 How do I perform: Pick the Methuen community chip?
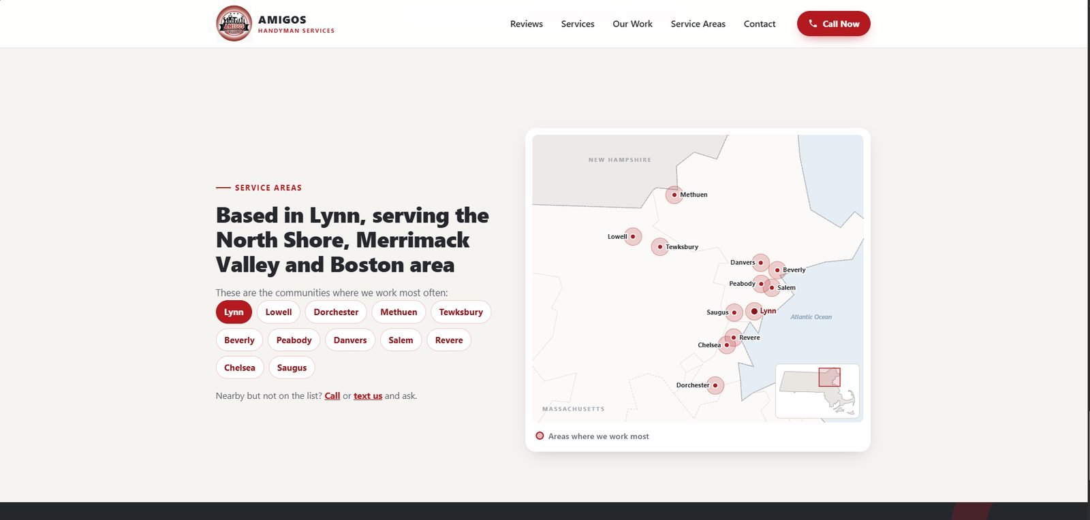click(x=399, y=312)
